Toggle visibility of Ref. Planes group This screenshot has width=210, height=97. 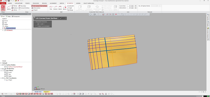(x=3, y=70)
